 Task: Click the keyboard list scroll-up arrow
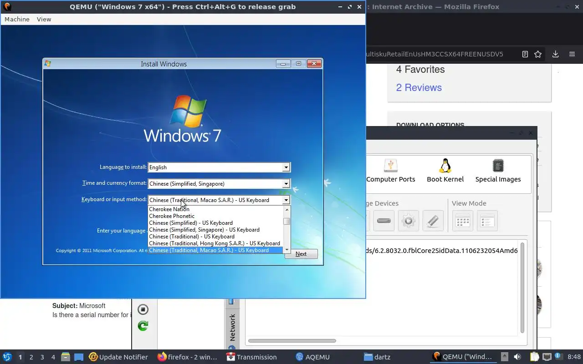(287, 209)
